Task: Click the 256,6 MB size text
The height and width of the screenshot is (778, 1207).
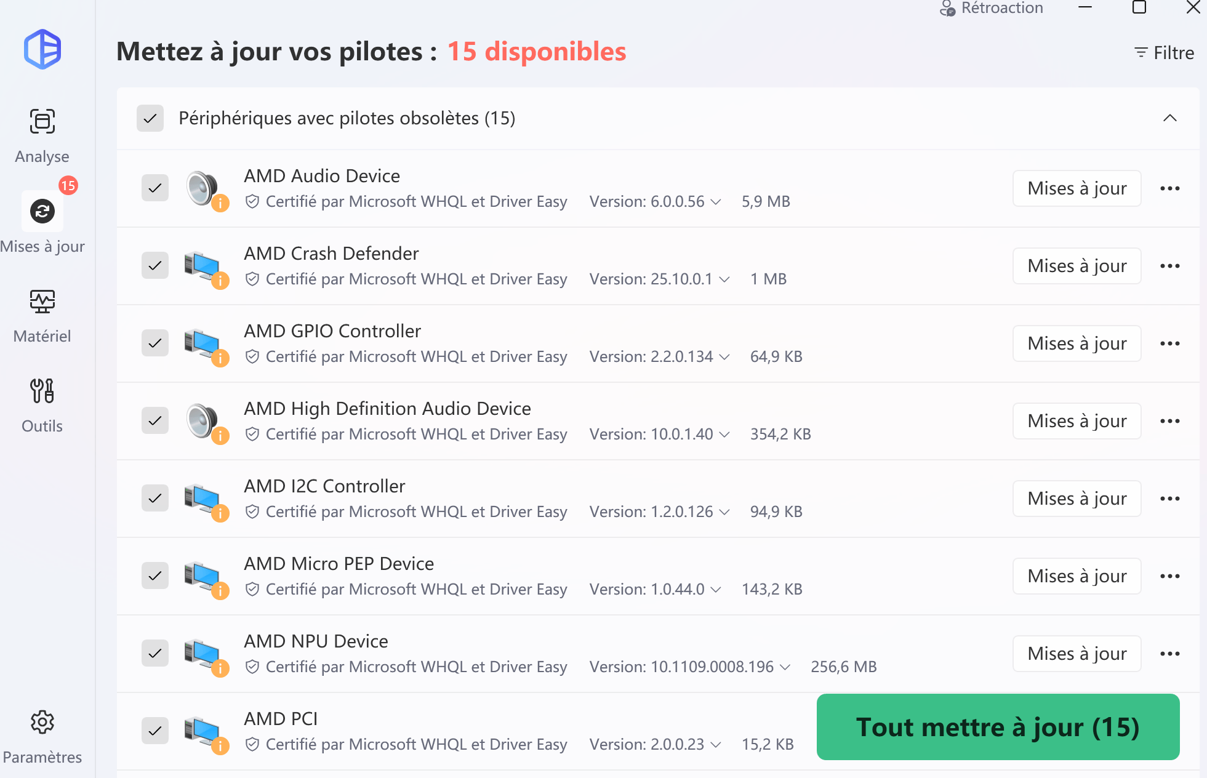Action: 843,667
